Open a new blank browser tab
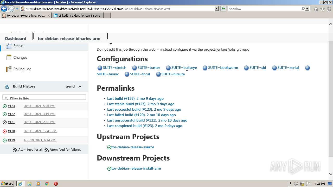 tap(107, 16)
